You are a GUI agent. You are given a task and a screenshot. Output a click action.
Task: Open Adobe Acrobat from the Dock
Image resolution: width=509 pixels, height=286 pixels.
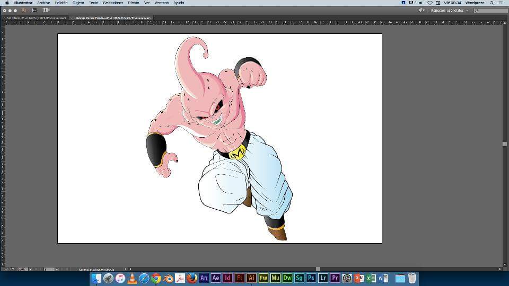pos(180,278)
